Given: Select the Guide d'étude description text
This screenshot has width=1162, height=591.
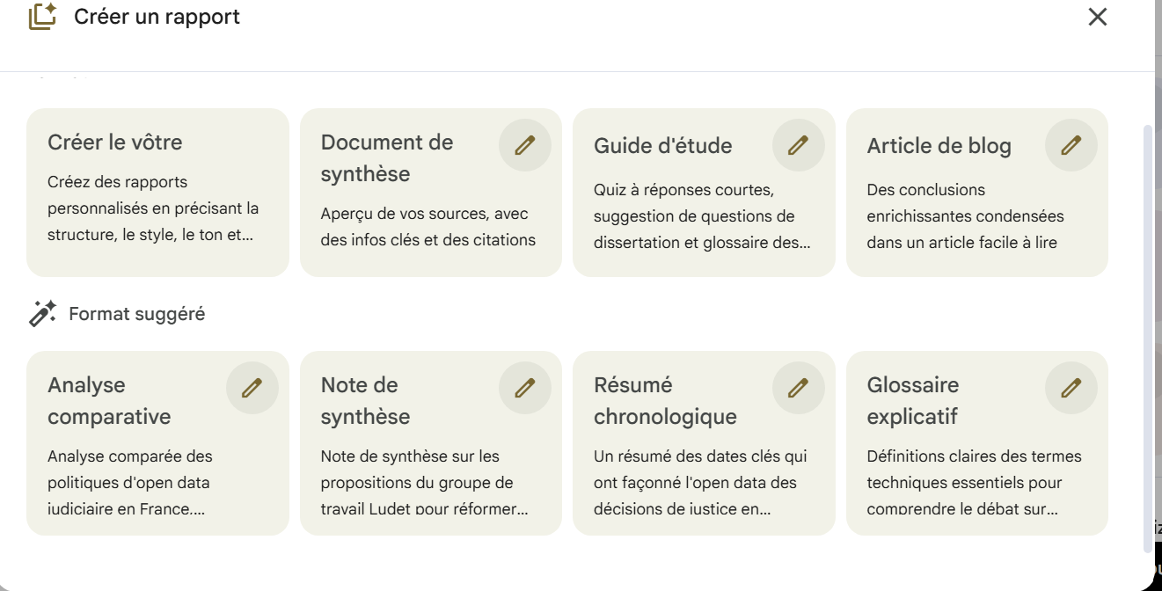Looking at the screenshot, I should (702, 216).
